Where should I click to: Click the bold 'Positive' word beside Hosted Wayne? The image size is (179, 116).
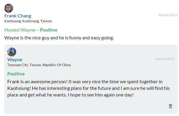(48, 30)
